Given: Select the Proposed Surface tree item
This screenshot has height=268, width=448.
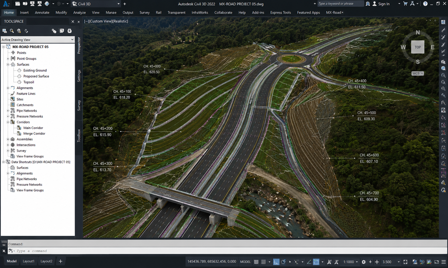Looking at the screenshot, I should click(x=36, y=76).
